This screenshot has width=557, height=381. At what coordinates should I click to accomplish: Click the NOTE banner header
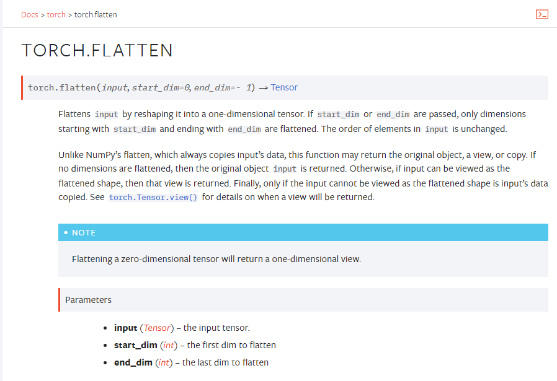pos(84,232)
